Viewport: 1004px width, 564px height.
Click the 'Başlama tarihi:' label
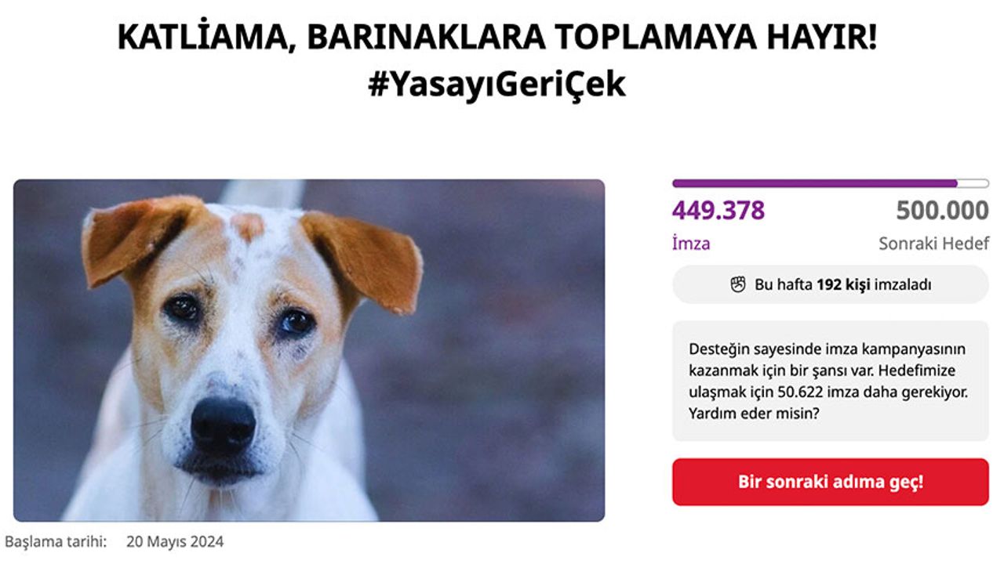pyautogui.click(x=55, y=541)
